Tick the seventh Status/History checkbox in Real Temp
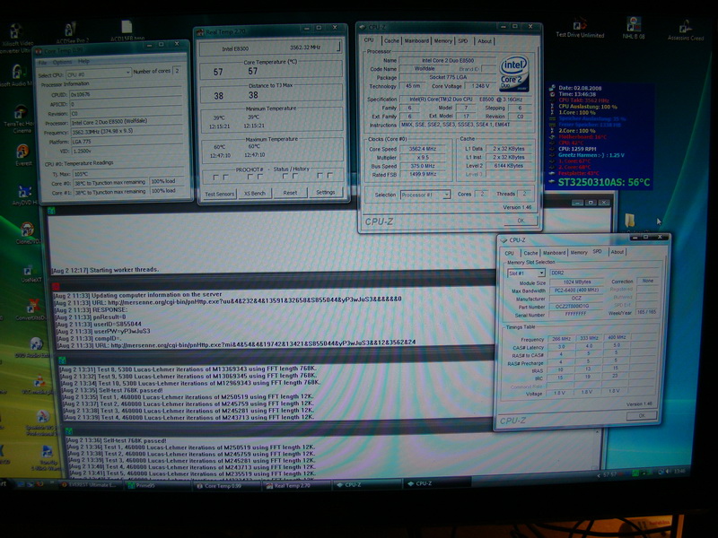 (320, 176)
